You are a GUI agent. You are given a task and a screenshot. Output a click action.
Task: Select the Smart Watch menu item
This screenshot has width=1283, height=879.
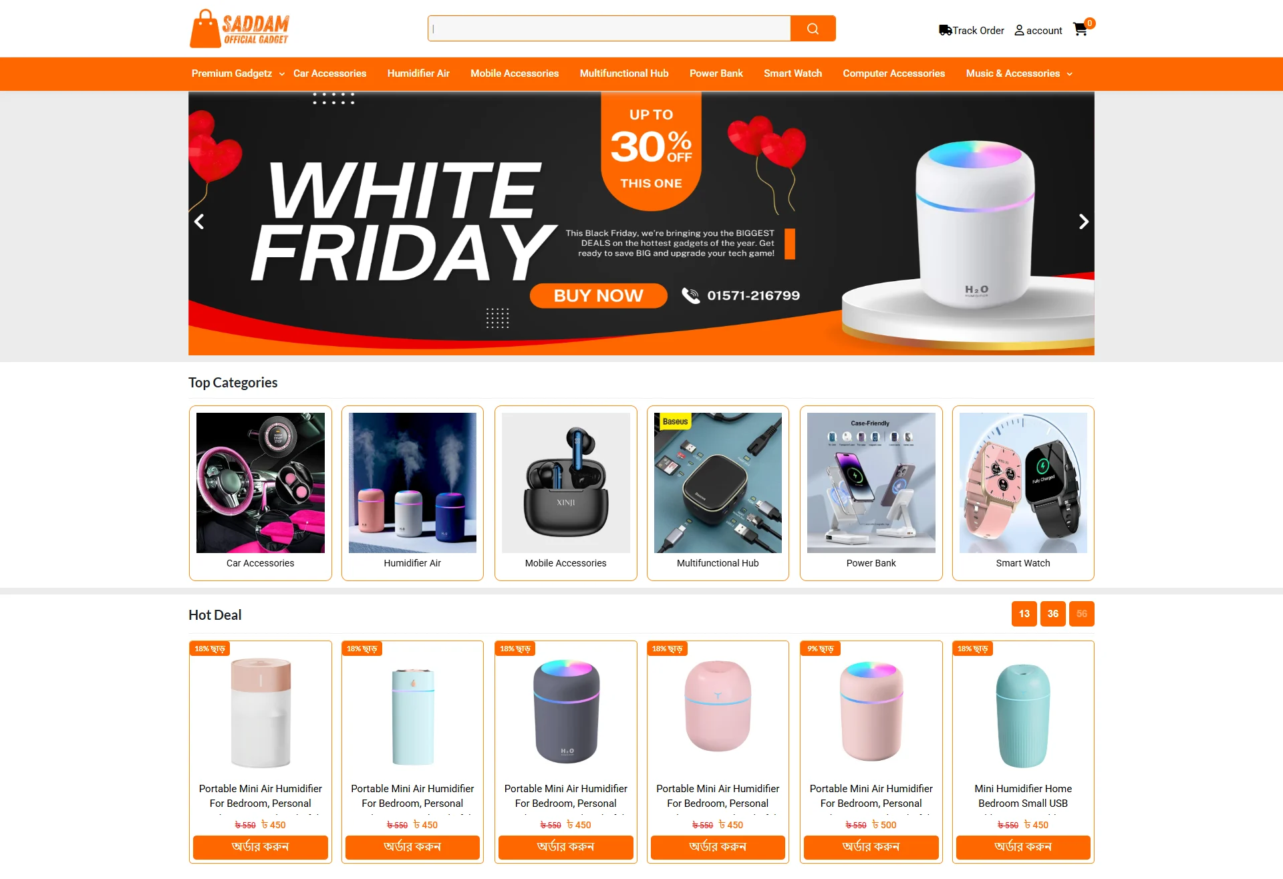click(793, 73)
